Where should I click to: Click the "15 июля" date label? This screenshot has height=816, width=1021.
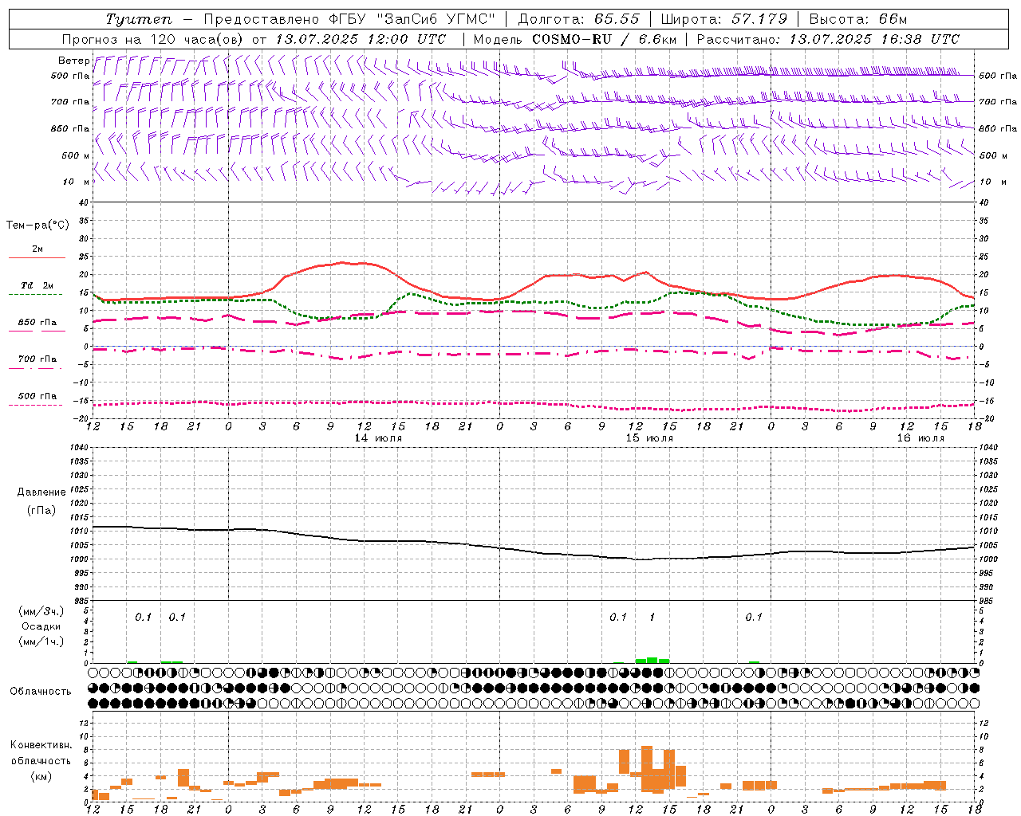pyautogui.click(x=649, y=438)
